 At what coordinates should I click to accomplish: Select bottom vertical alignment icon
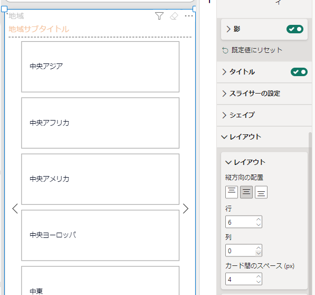tap(261, 192)
